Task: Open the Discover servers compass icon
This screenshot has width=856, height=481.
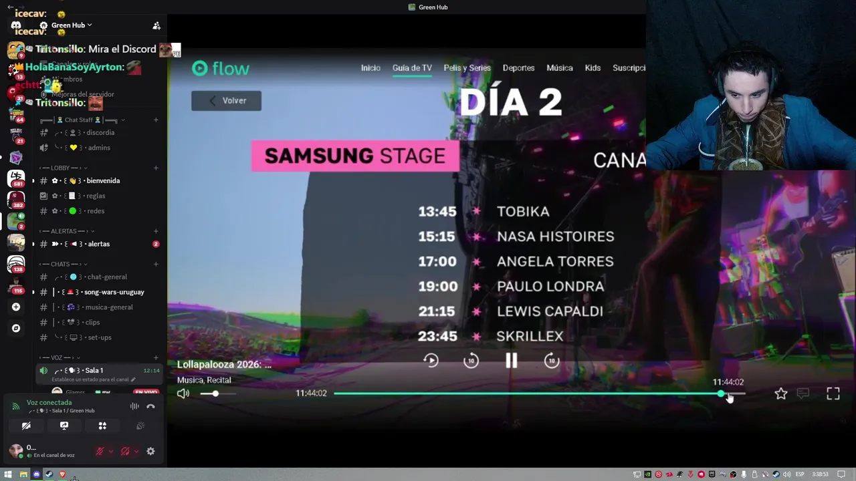Action: pos(16,328)
